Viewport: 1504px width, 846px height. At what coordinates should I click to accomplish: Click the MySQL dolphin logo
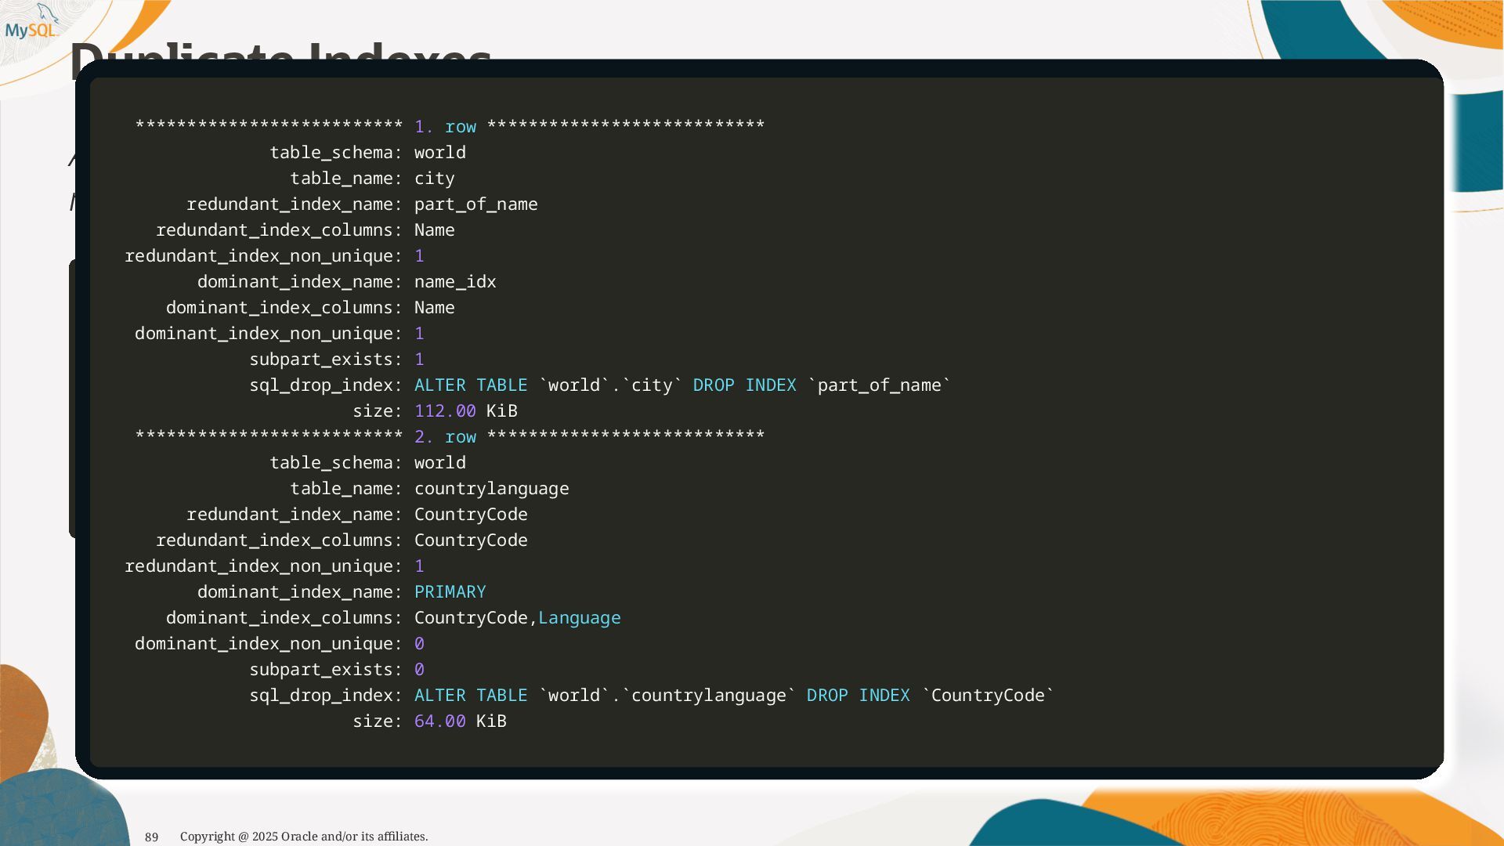point(31,23)
